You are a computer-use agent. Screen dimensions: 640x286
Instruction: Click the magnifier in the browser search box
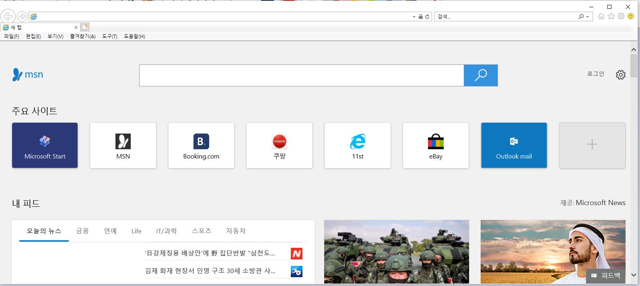coord(581,16)
